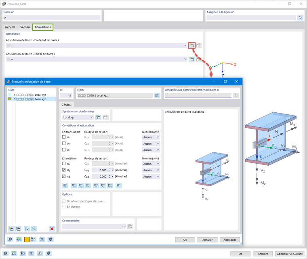Screen dimensions: 307x259
Task: Delete selected hinge with red X
Action: click(52, 229)
